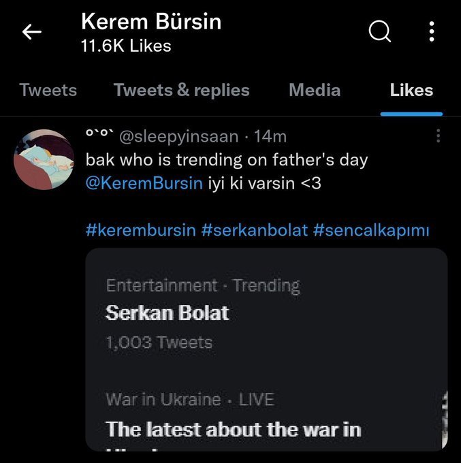Open the @KeremBursin mention link
The height and width of the screenshot is (463, 461).
[x=144, y=184]
